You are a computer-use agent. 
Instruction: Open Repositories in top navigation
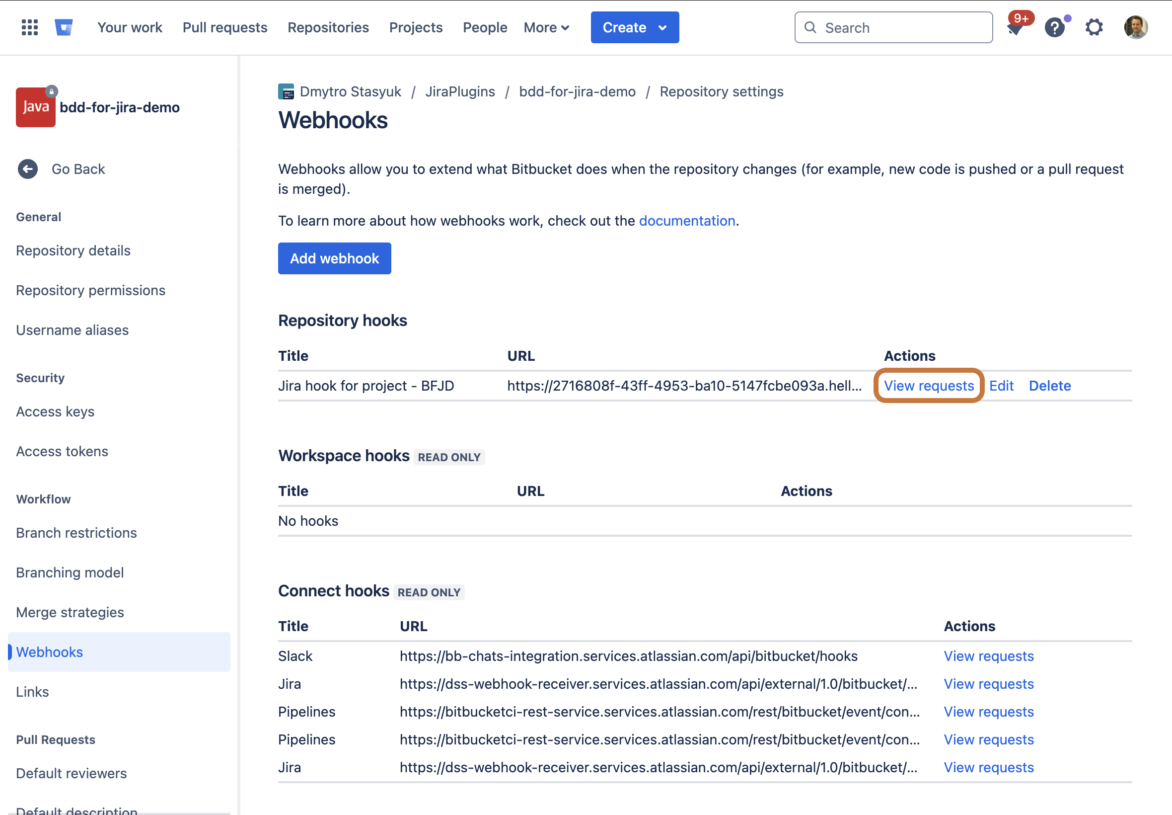pyautogui.click(x=328, y=27)
